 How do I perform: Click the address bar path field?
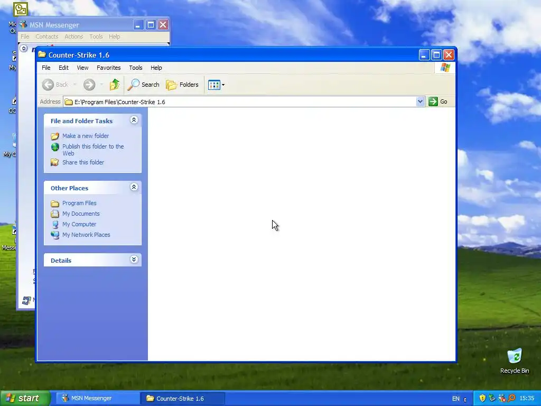point(239,102)
